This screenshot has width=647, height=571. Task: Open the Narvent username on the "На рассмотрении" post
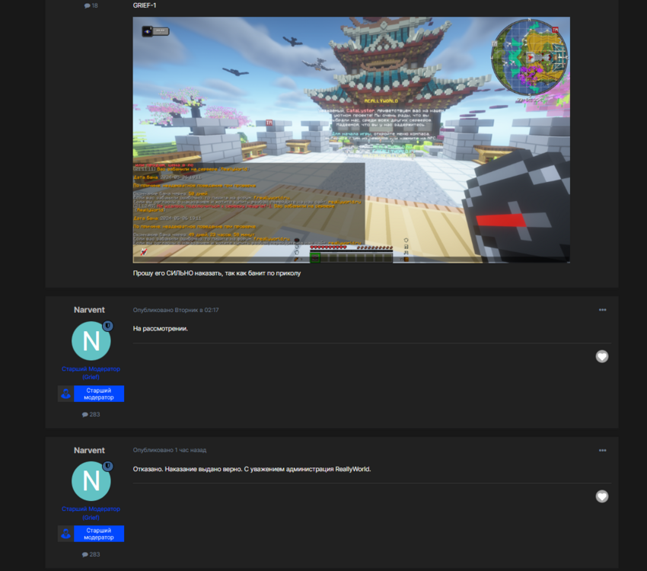[89, 310]
